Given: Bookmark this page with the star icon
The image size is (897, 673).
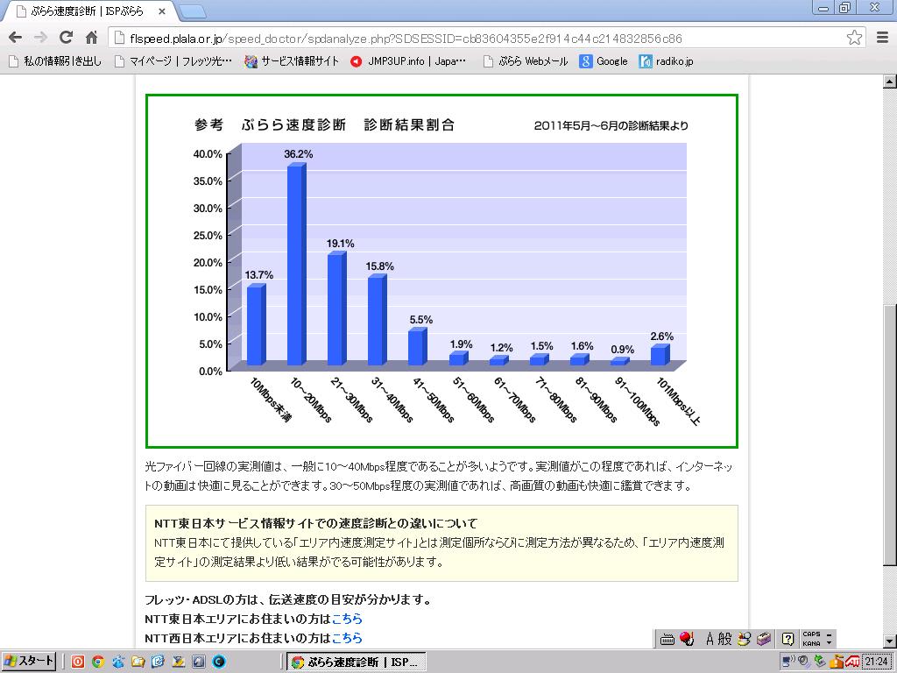Looking at the screenshot, I should coord(854,38).
